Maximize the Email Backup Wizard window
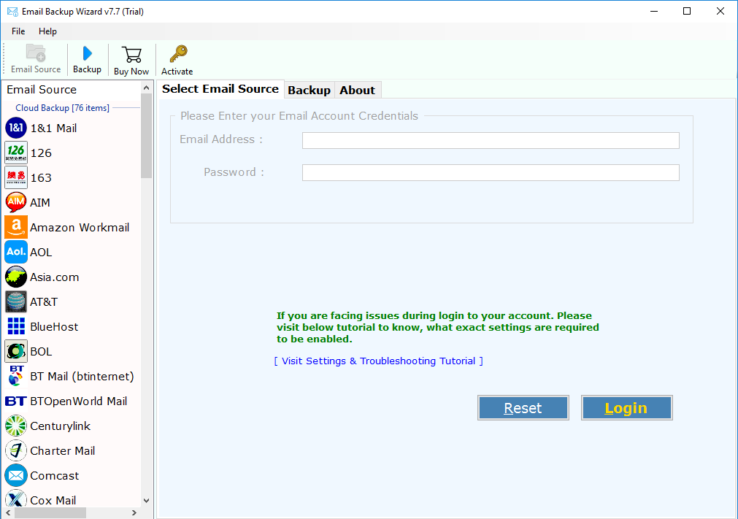The width and height of the screenshot is (738, 519). click(687, 11)
